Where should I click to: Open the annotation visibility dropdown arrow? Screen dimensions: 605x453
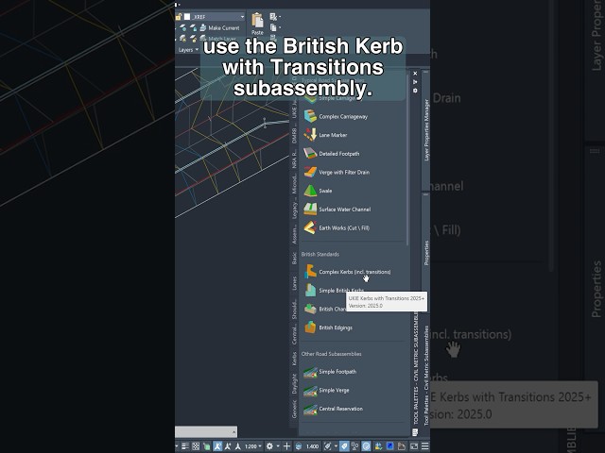[x=336, y=446]
